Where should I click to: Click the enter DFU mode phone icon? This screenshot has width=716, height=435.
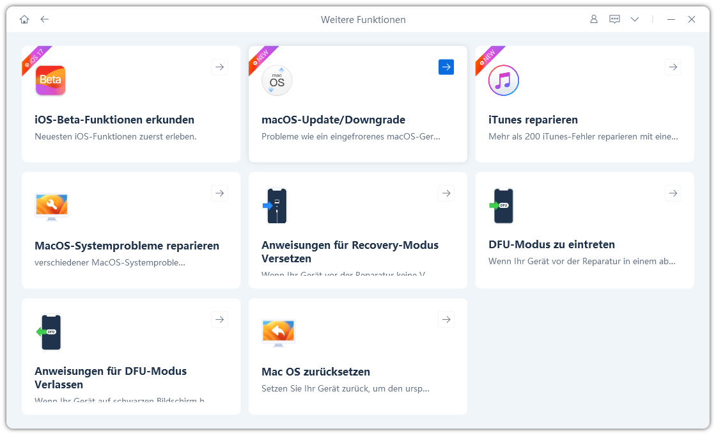point(503,206)
